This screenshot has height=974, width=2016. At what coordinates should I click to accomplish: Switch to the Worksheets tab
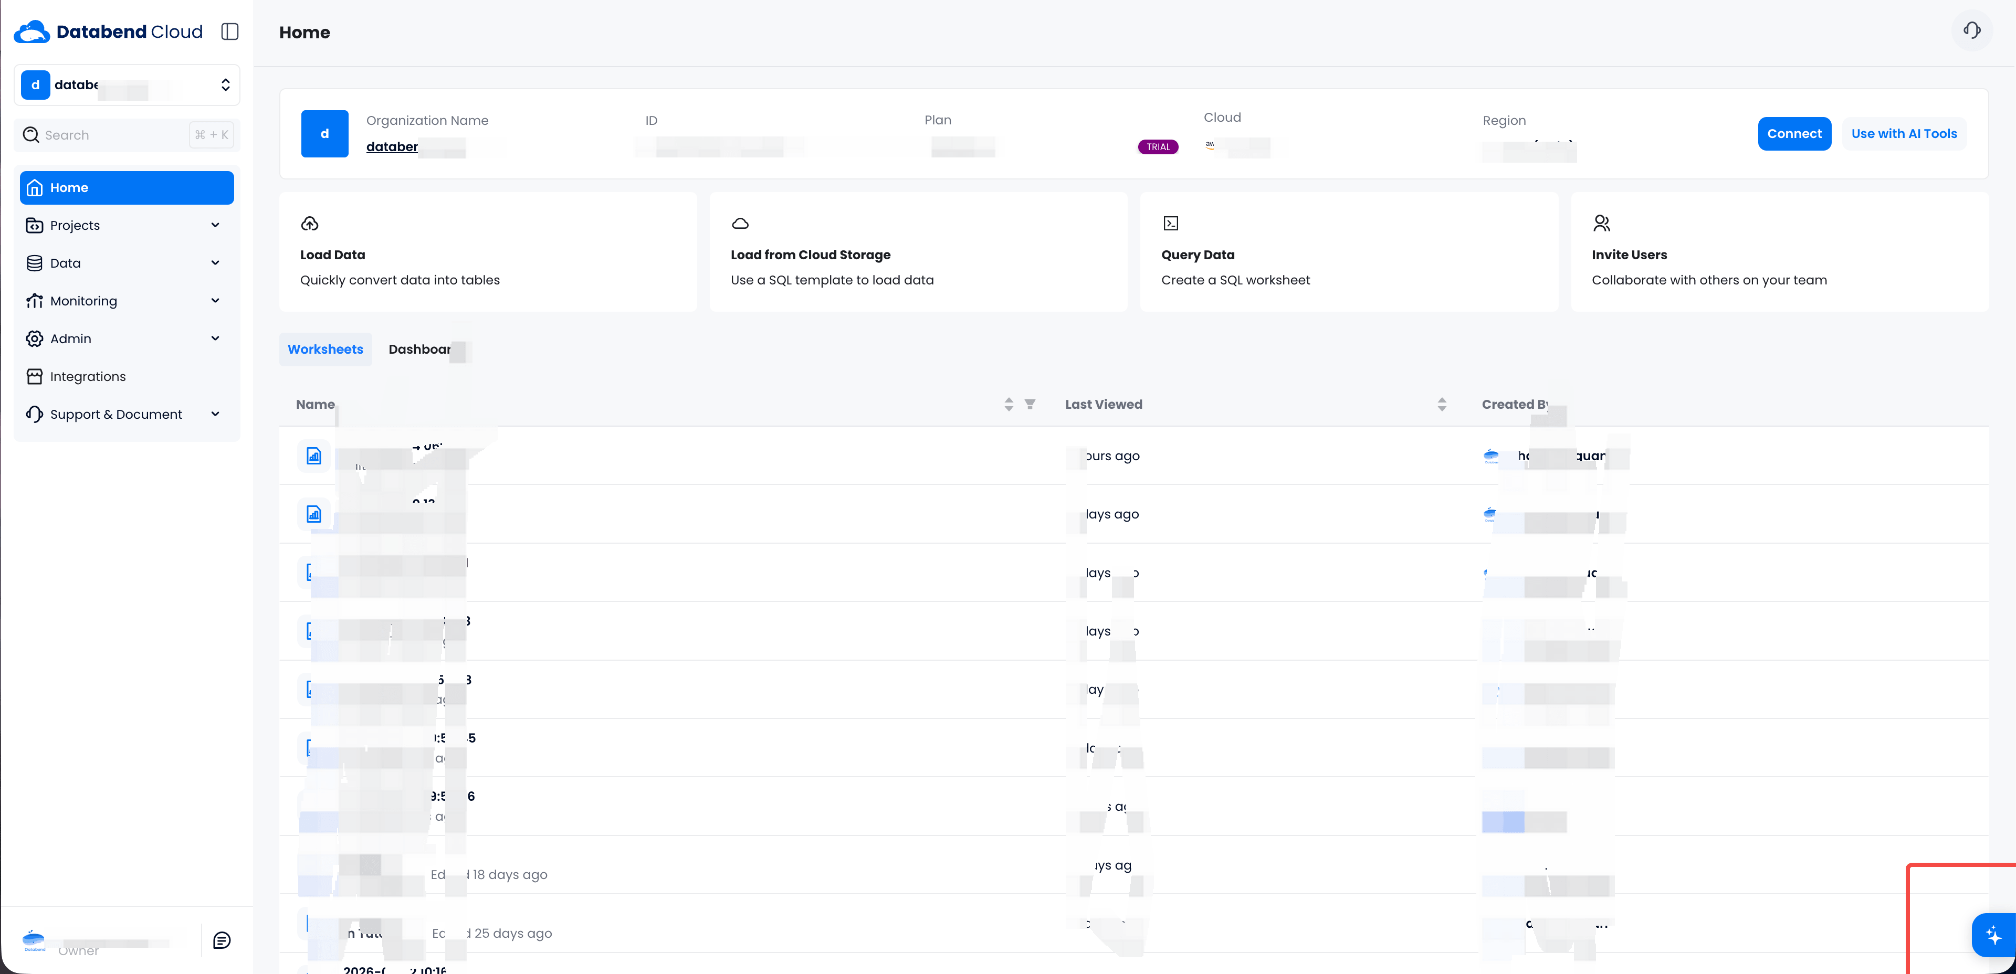coord(325,350)
